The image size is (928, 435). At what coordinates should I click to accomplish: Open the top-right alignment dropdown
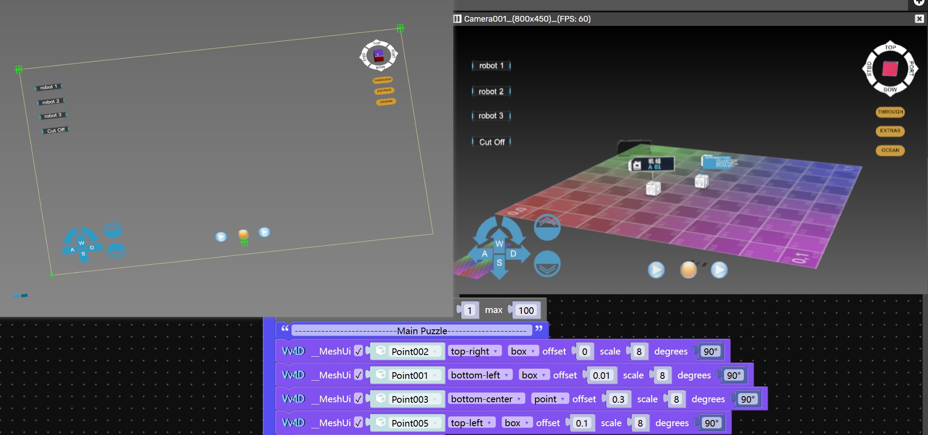(474, 351)
